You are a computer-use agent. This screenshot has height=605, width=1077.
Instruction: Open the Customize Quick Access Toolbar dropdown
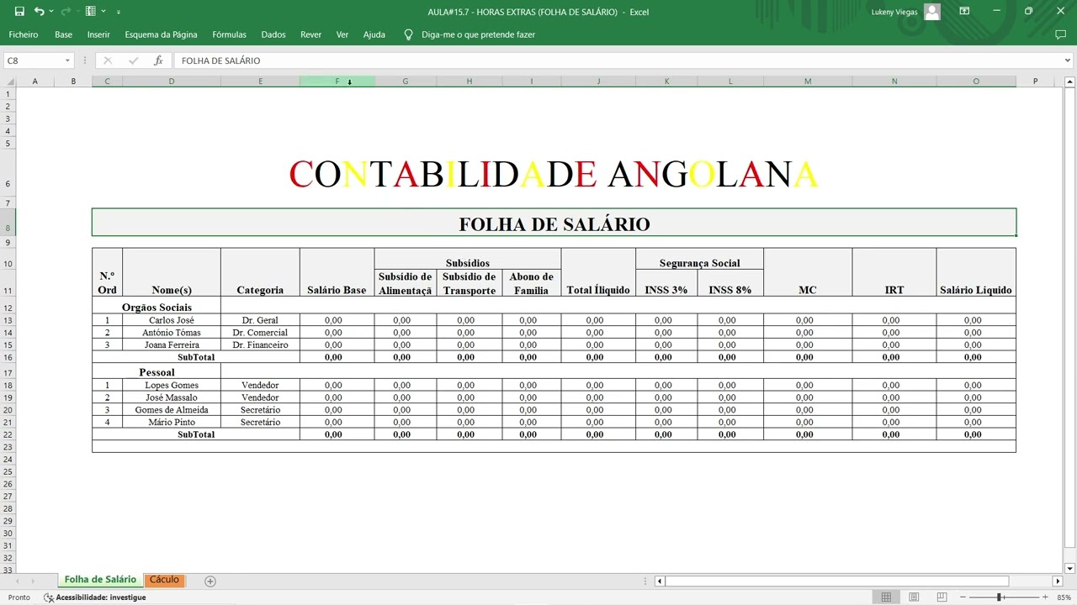click(x=119, y=12)
